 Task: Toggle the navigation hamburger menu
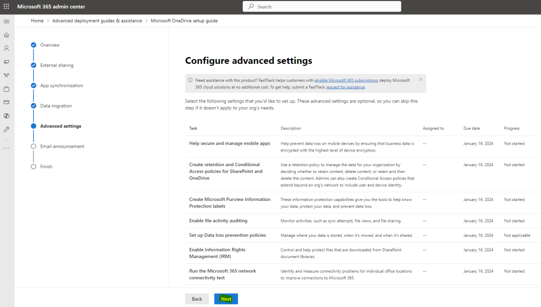click(6, 21)
